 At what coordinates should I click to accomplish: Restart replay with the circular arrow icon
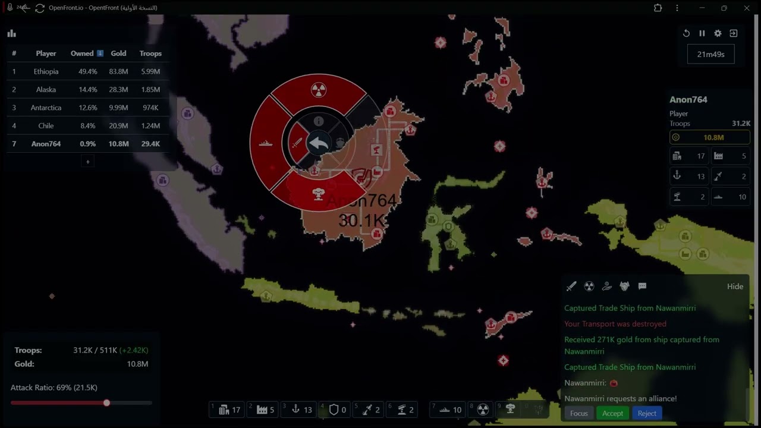(686, 33)
